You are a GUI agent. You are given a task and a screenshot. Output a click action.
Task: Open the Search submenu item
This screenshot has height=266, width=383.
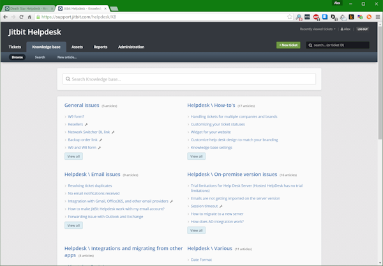(x=40, y=57)
